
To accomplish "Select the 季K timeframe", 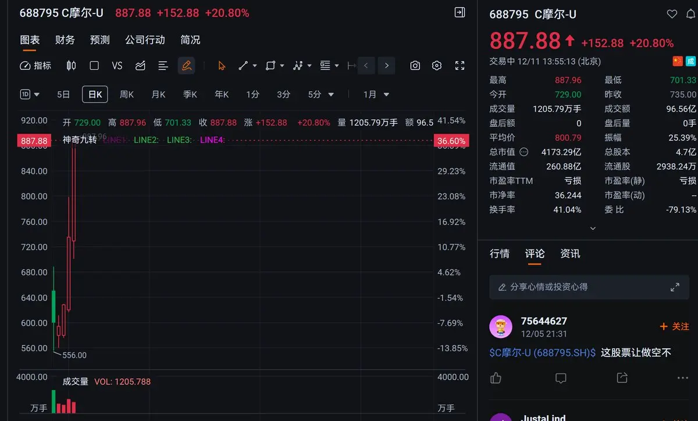I will click(x=190, y=94).
